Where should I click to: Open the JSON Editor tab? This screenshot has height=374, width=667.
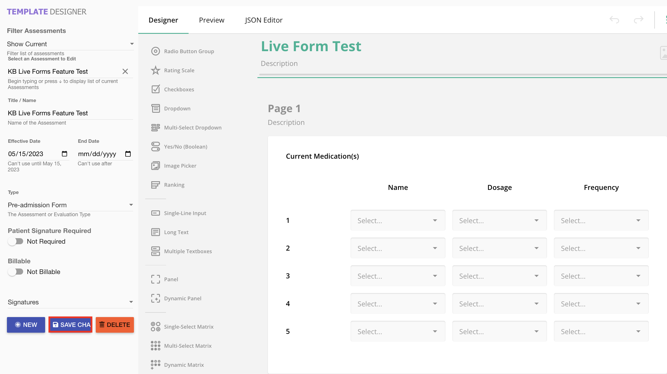click(x=264, y=20)
